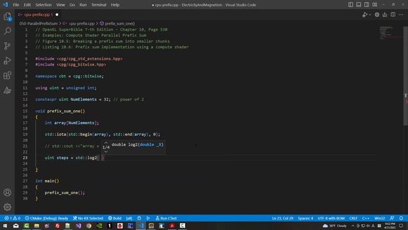Image resolution: width=408 pixels, height=230 pixels.
Task: Click Spaces: 4 indentation setting
Action: (x=305, y=218)
